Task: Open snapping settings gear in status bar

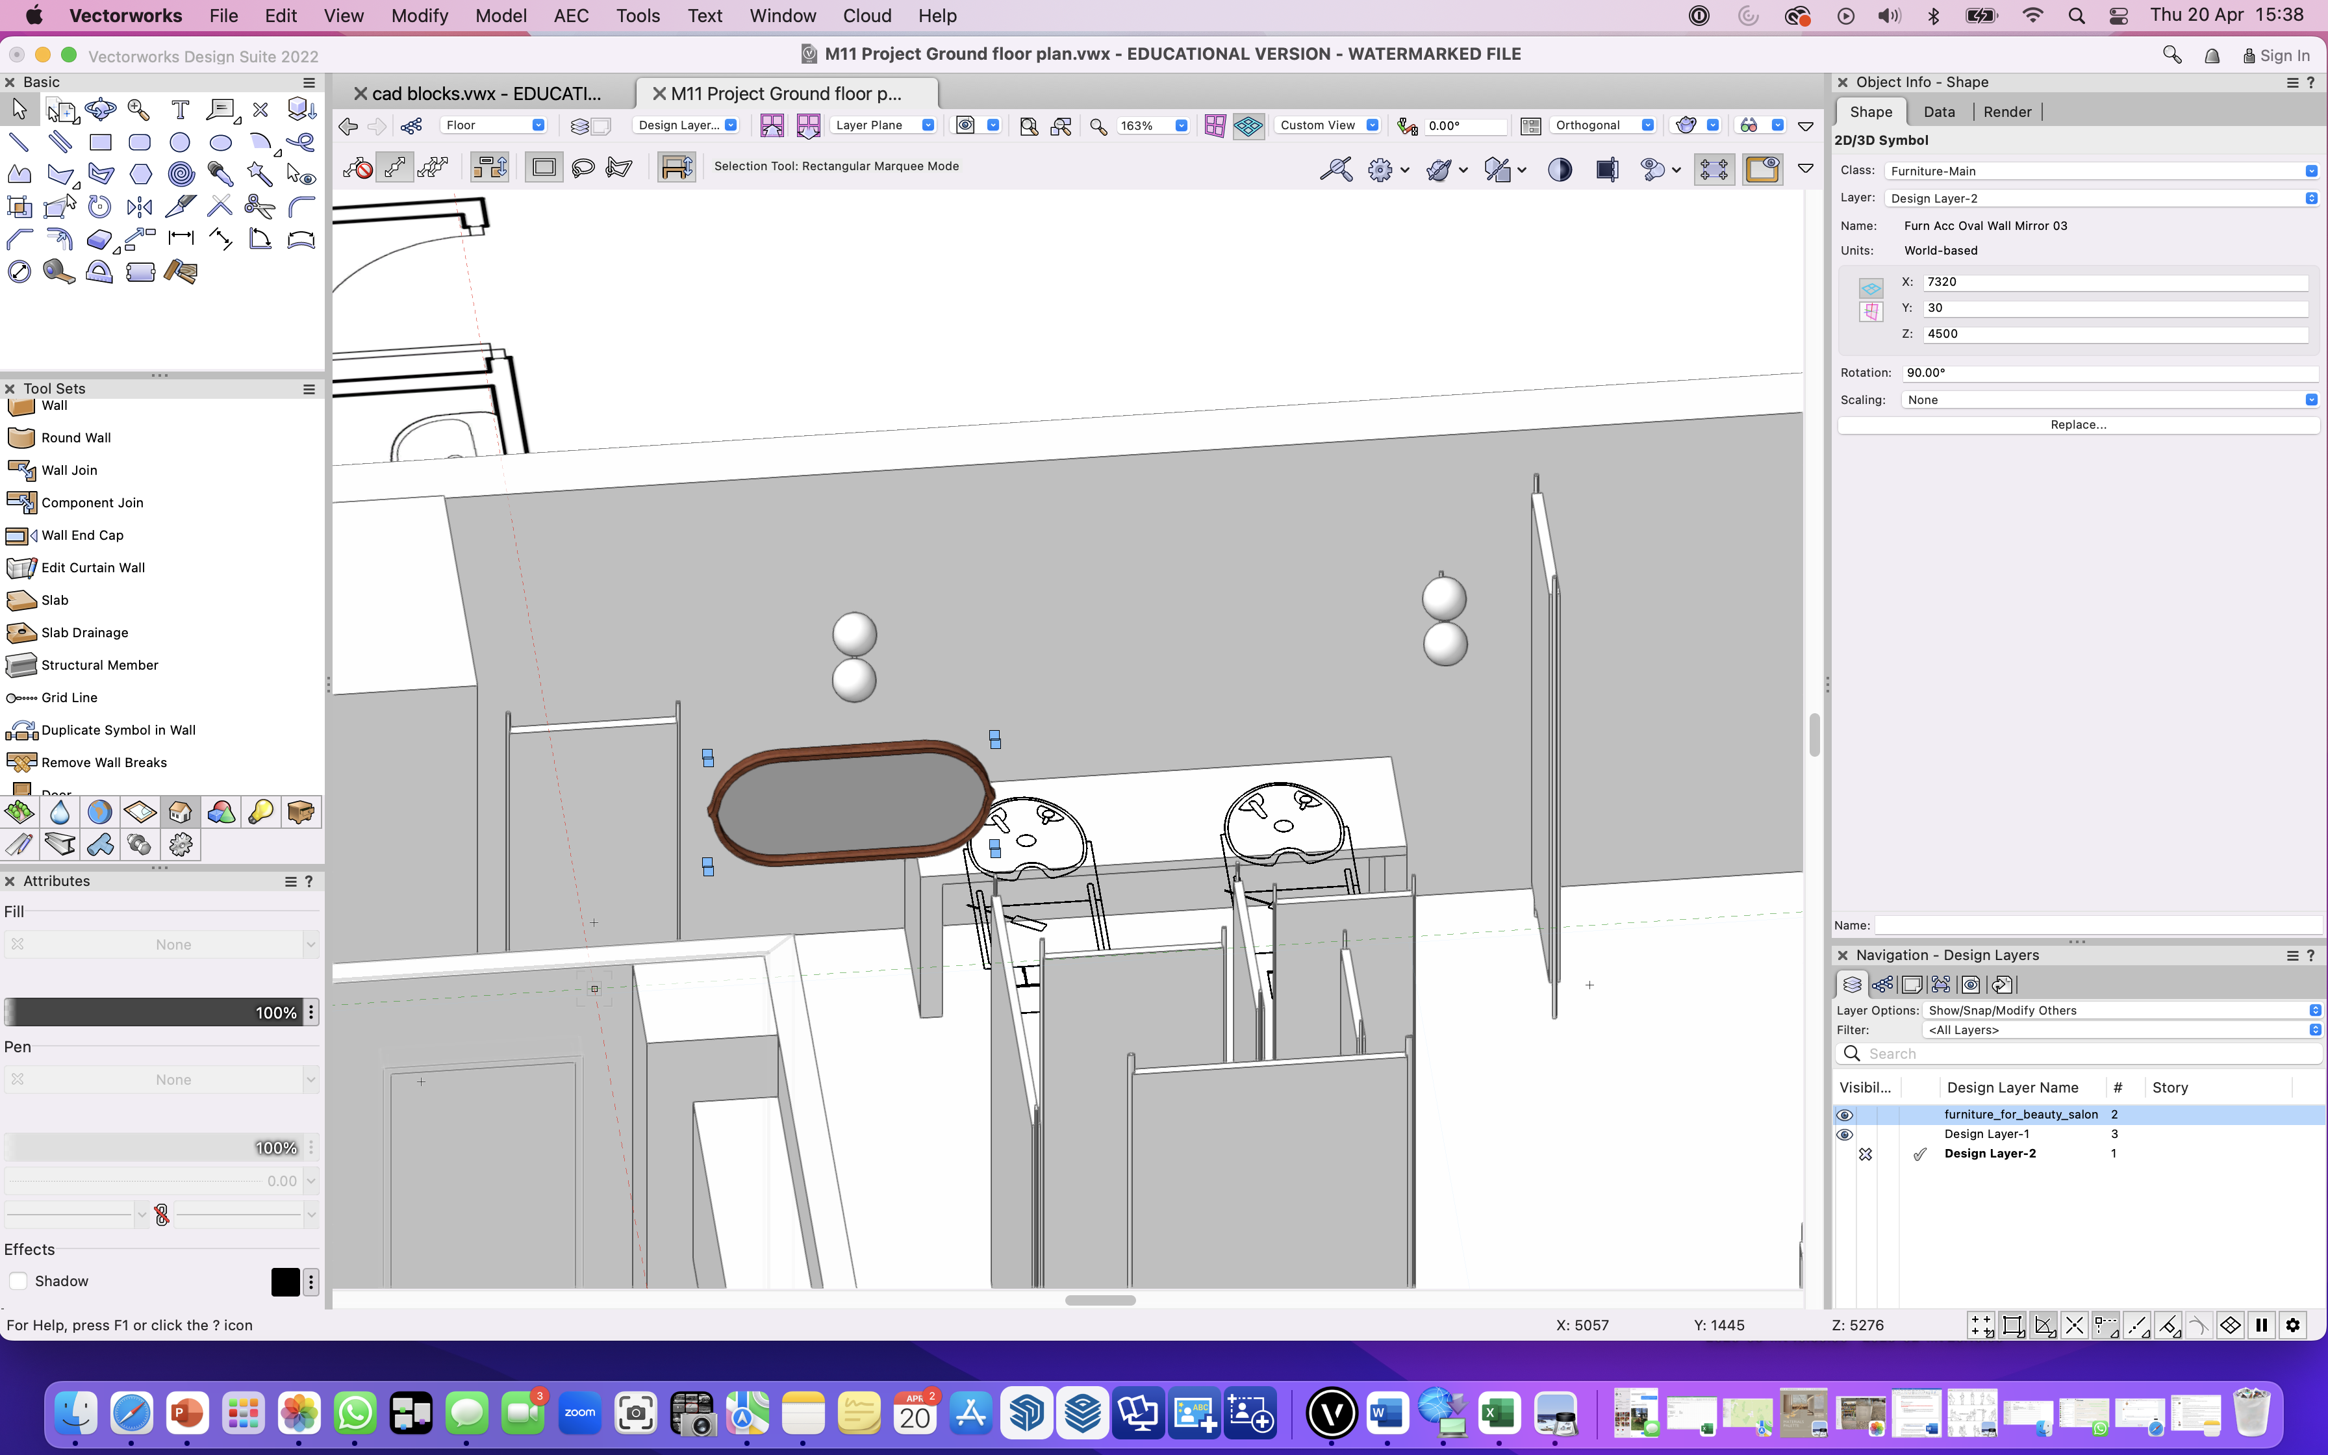Action: pos(2292,1325)
